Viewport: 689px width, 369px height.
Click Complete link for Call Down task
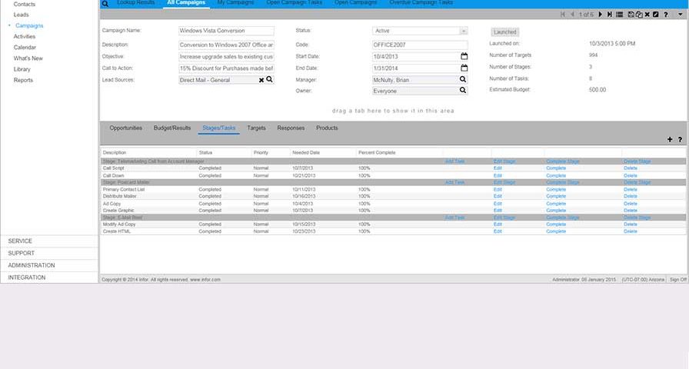click(556, 176)
